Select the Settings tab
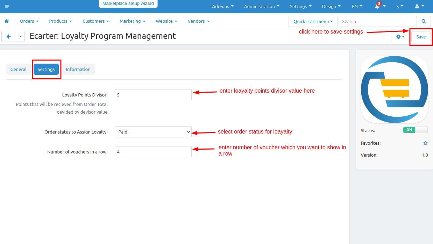Screen dimensions: 433x244 pyautogui.click(x=46, y=69)
